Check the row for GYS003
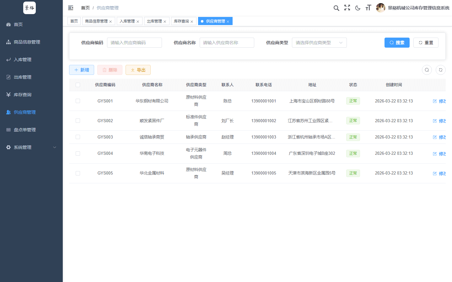 click(78, 137)
